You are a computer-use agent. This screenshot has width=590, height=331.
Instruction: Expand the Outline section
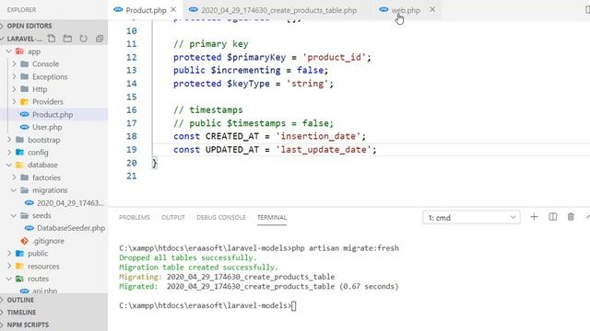[20, 300]
